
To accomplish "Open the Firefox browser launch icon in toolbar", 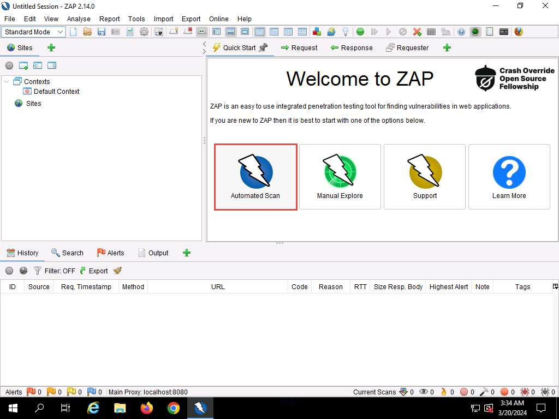I will pyautogui.click(x=519, y=32).
